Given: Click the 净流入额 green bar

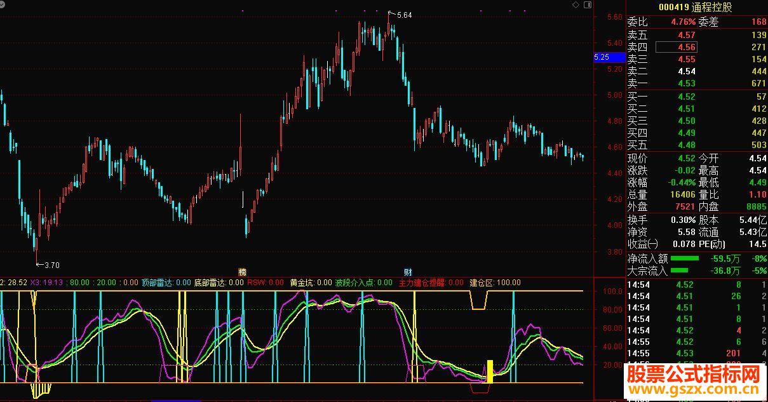Looking at the screenshot, I should tap(685, 258).
